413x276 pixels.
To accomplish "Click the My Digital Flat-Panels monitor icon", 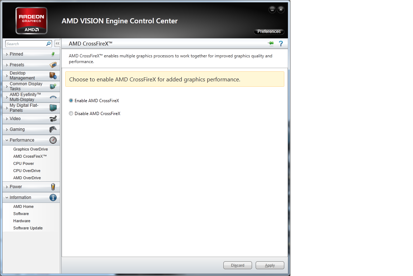I will (x=53, y=108).
